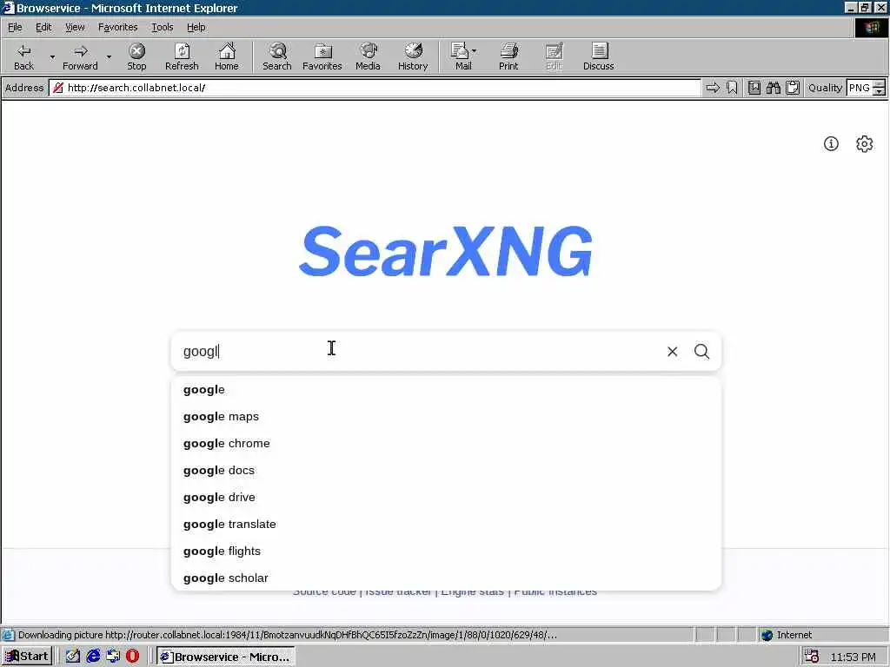The width and height of the screenshot is (890, 667).
Task: Open the Quality PNG dropdown
Action: (866, 88)
